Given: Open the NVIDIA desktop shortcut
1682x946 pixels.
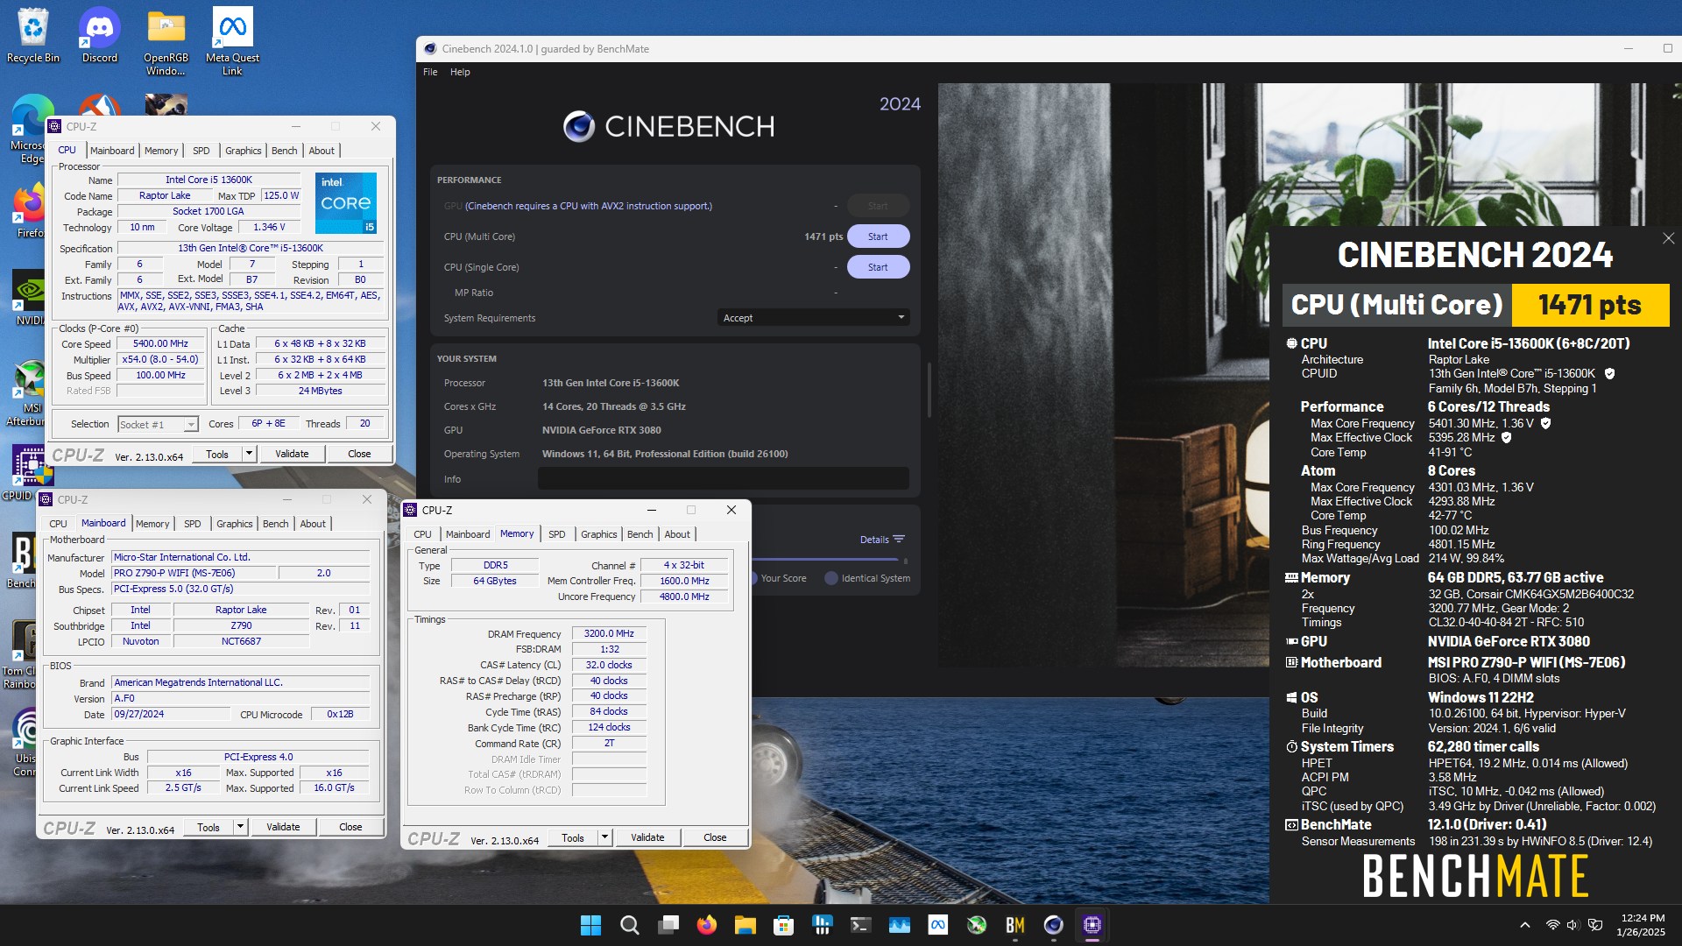Looking at the screenshot, I should pyautogui.click(x=30, y=298).
